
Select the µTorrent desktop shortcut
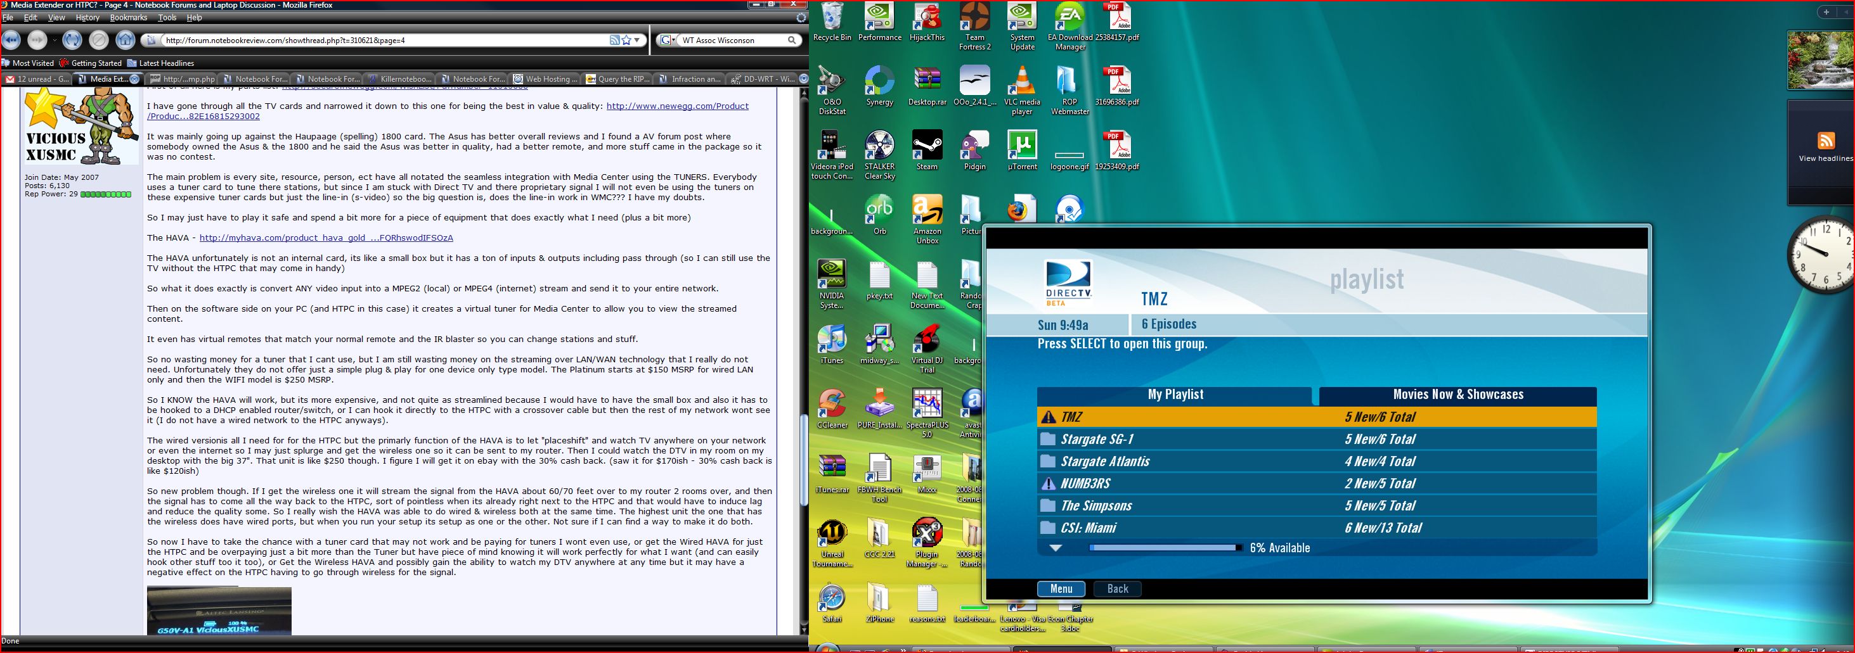(1022, 151)
